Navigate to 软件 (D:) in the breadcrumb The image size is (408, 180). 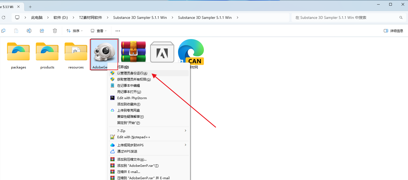coord(61,18)
